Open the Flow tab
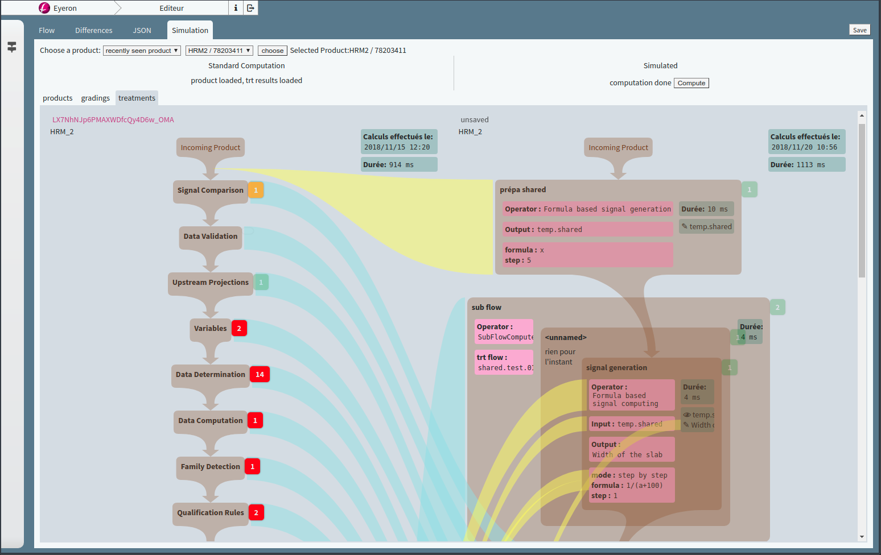The height and width of the screenshot is (555, 881). 47,31
